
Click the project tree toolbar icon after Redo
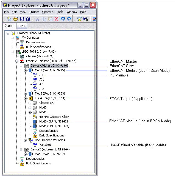click(79, 19)
